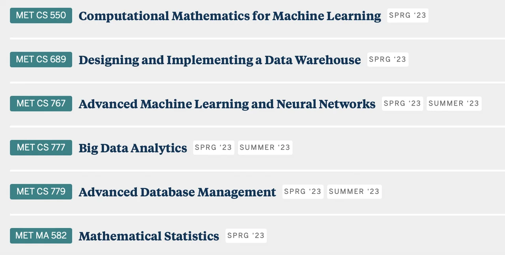The width and height of the screenshot is (505, 255).
Task: Select SUMMER '23 tag for Big Data Analytics
Action: [265, 148]
